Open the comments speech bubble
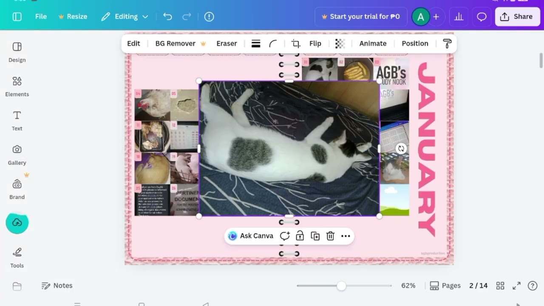The image size is (544, 306). click(x=482, y=17)
